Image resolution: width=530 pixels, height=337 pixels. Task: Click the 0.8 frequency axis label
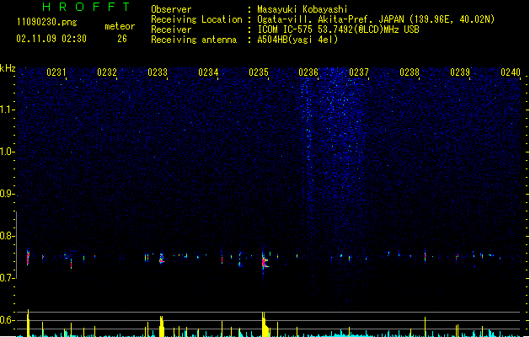8,236
